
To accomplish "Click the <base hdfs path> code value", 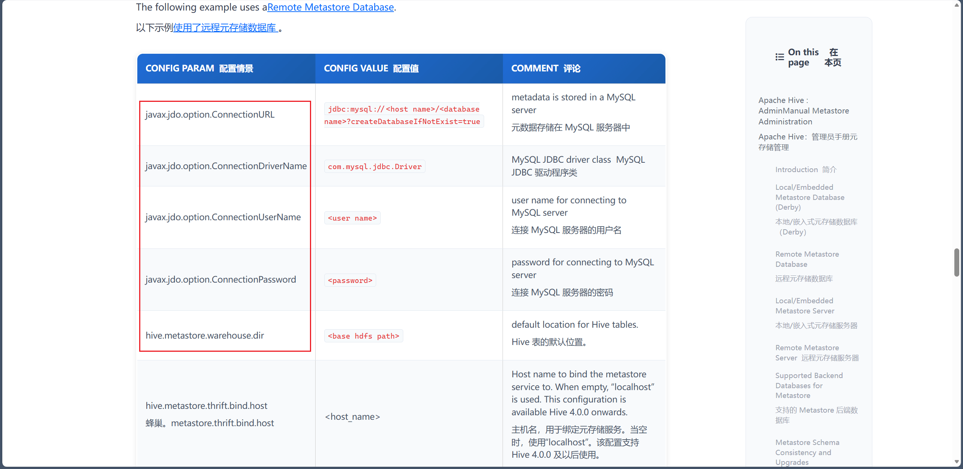I will (x=363, y=336).
